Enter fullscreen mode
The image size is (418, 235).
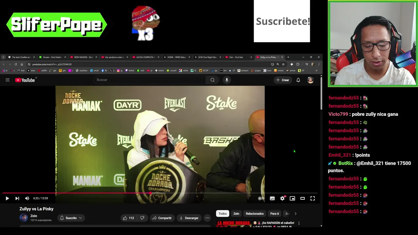point(313,198)
